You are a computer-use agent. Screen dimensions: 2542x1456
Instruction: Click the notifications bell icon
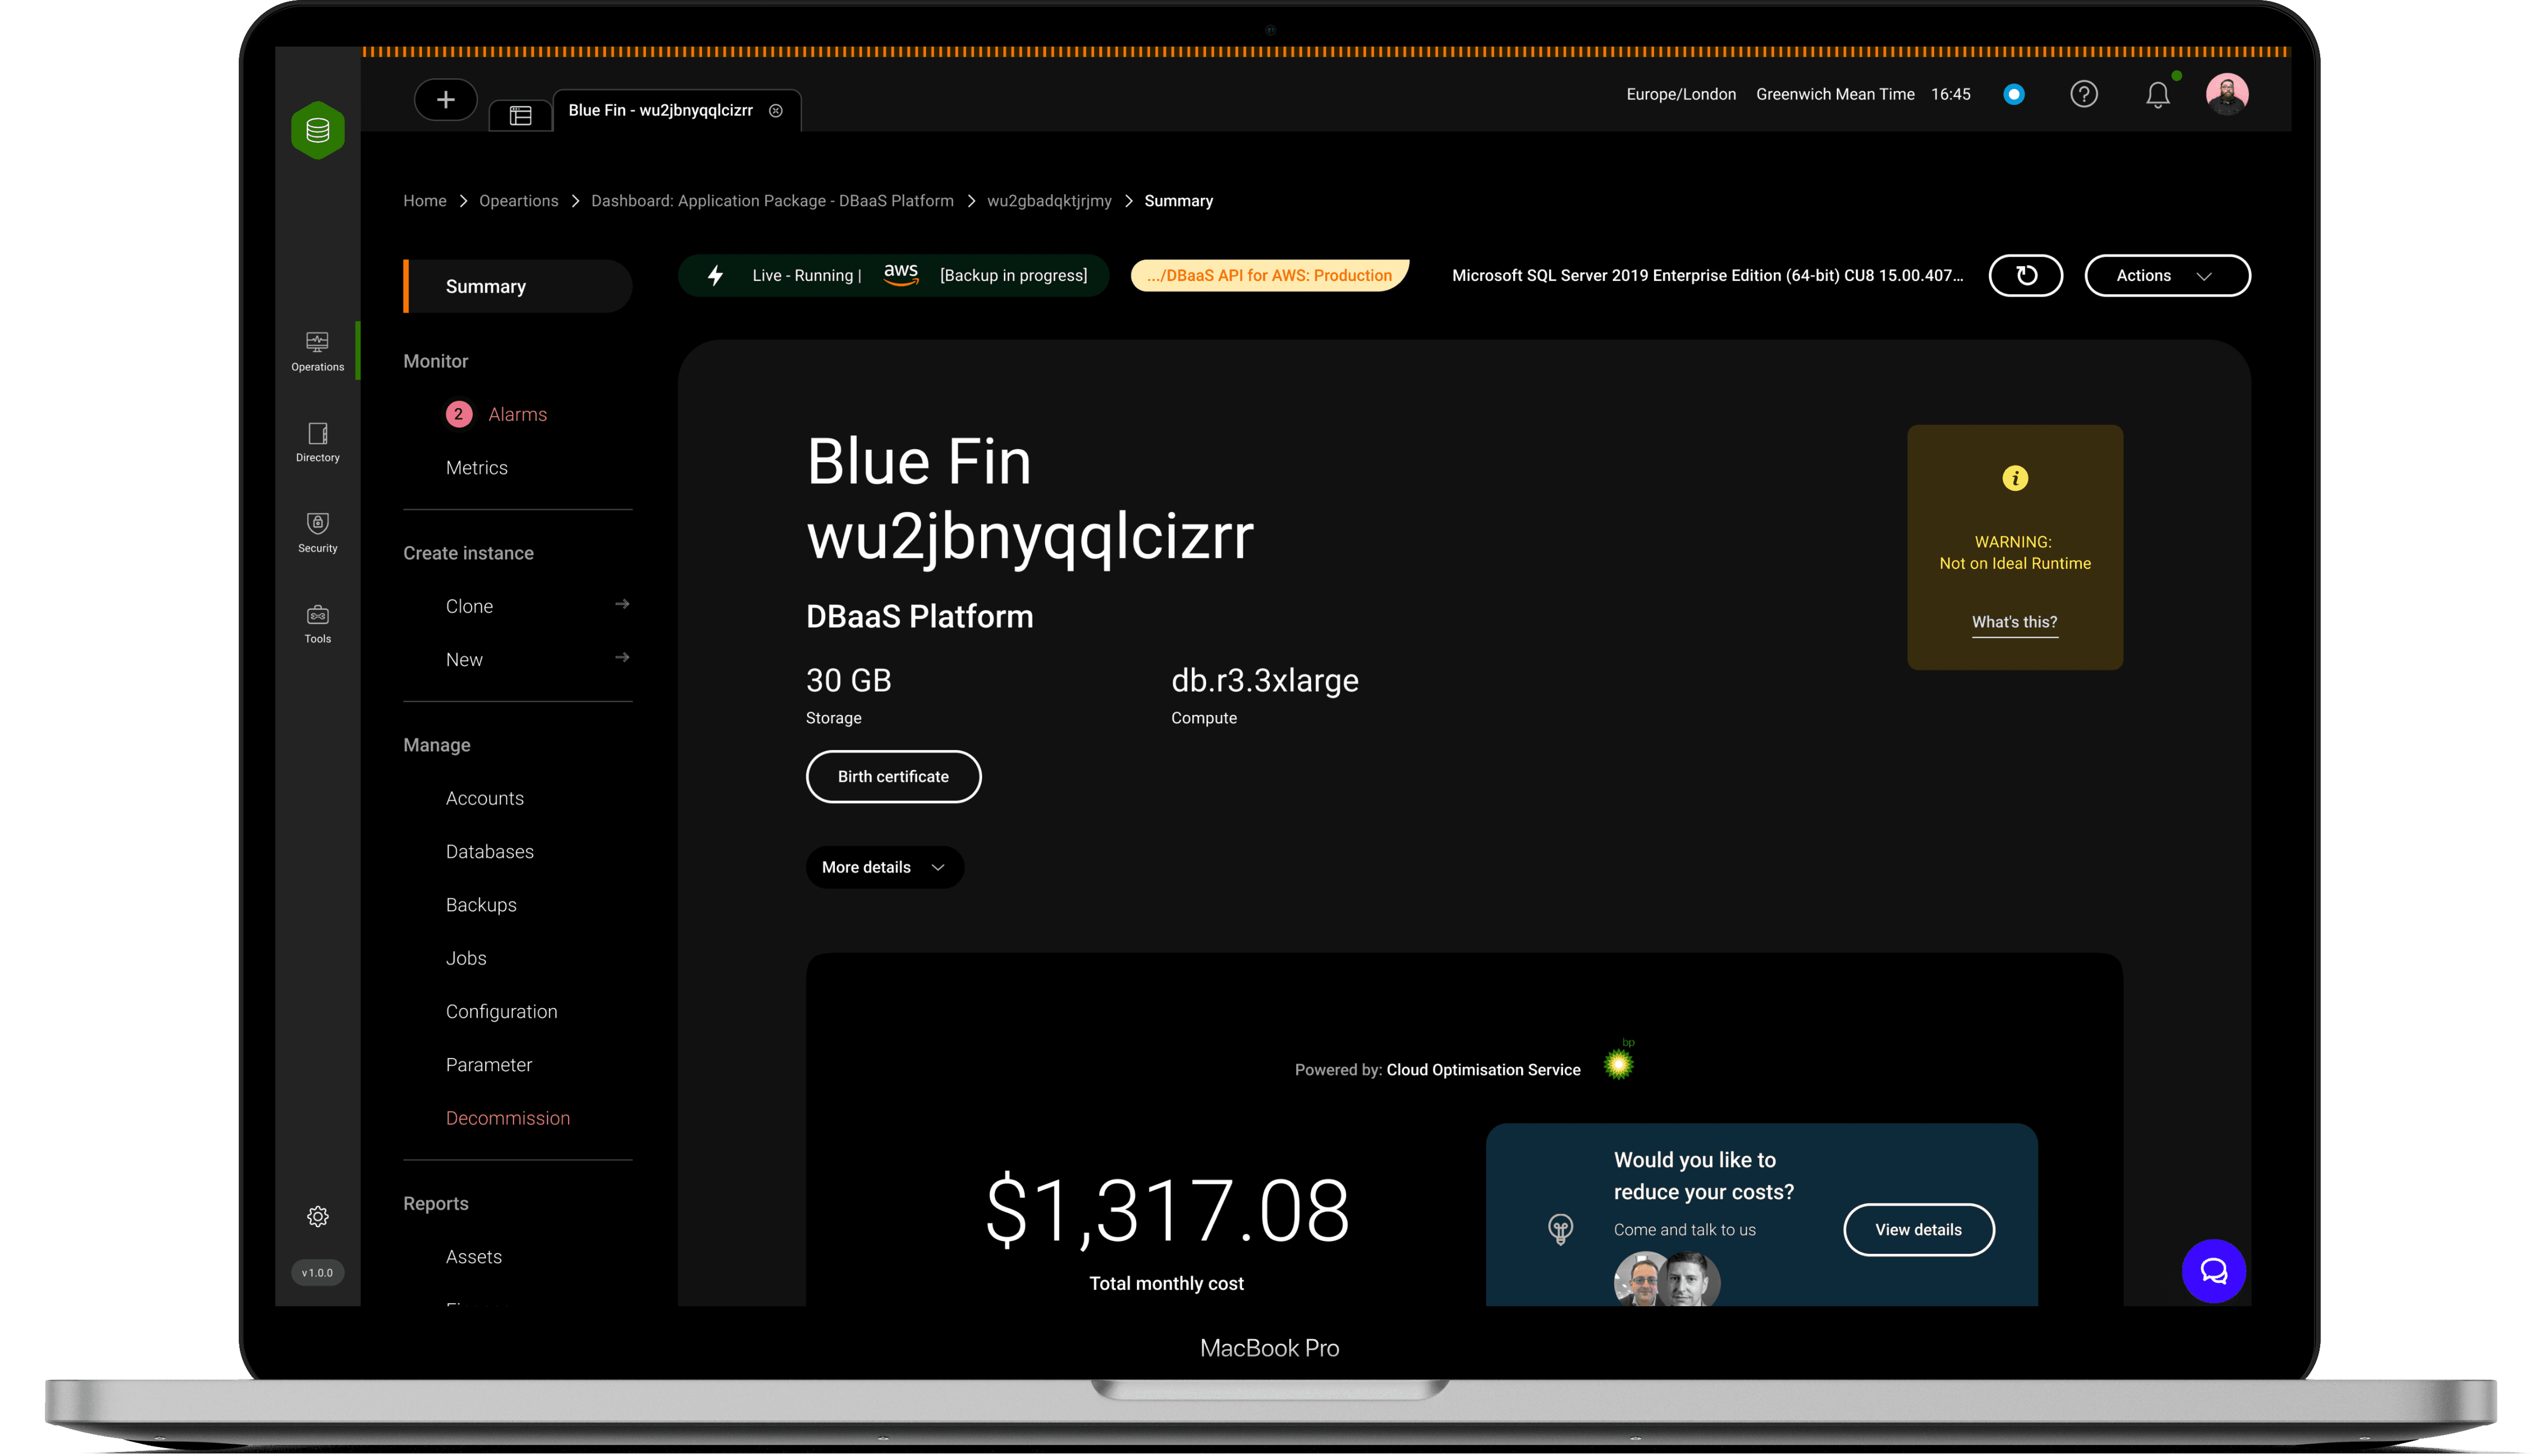2157,95
